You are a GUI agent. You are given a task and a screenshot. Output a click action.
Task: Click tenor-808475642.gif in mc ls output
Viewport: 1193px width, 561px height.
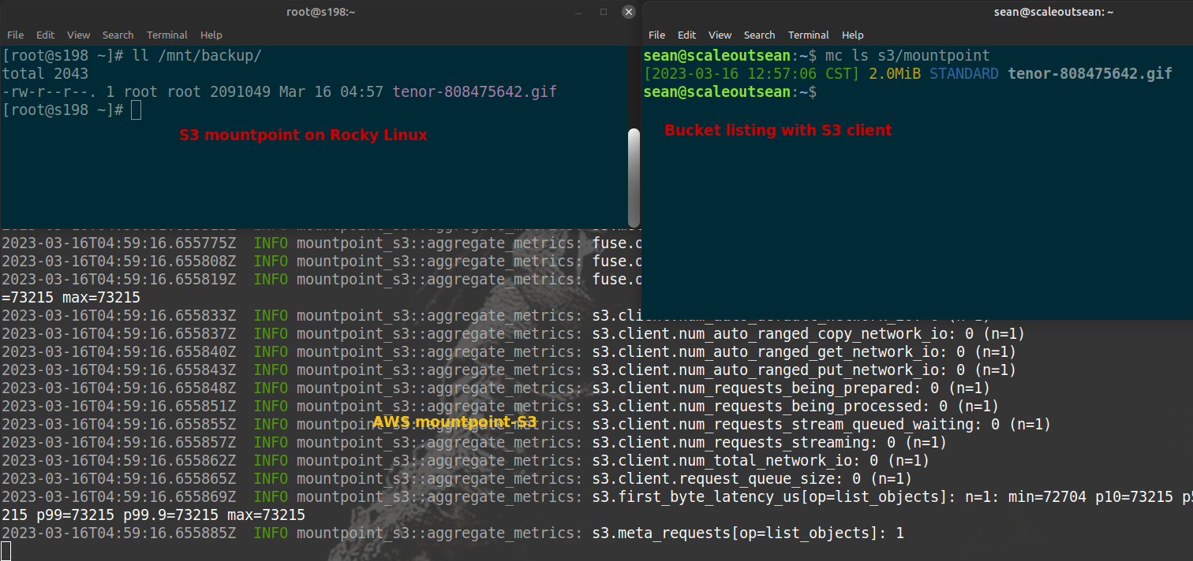1090,73
